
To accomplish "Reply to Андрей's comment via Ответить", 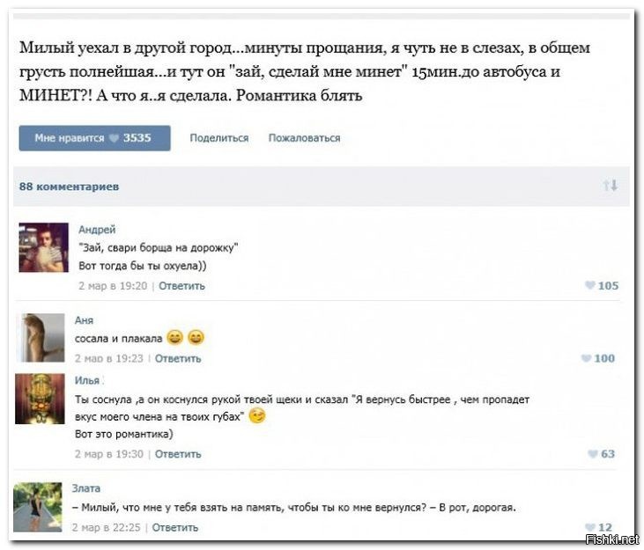I will pyautogui.click(x=182, y=286).
